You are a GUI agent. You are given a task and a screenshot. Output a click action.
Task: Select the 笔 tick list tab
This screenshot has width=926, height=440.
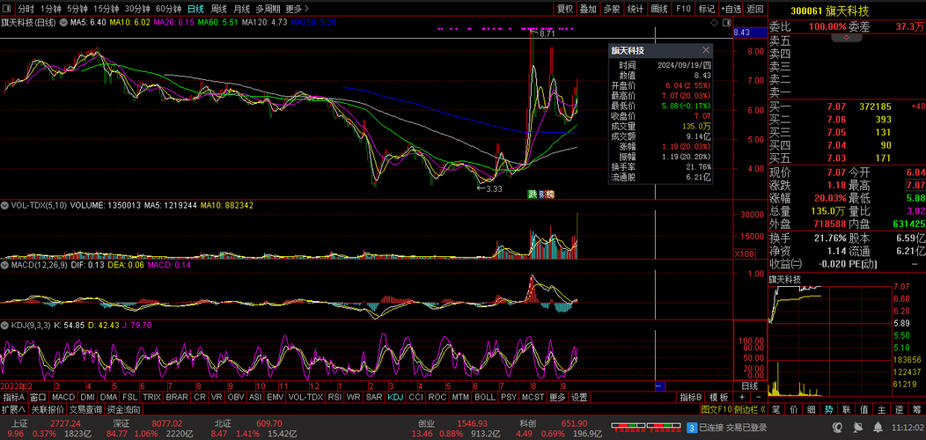[776, 409]
